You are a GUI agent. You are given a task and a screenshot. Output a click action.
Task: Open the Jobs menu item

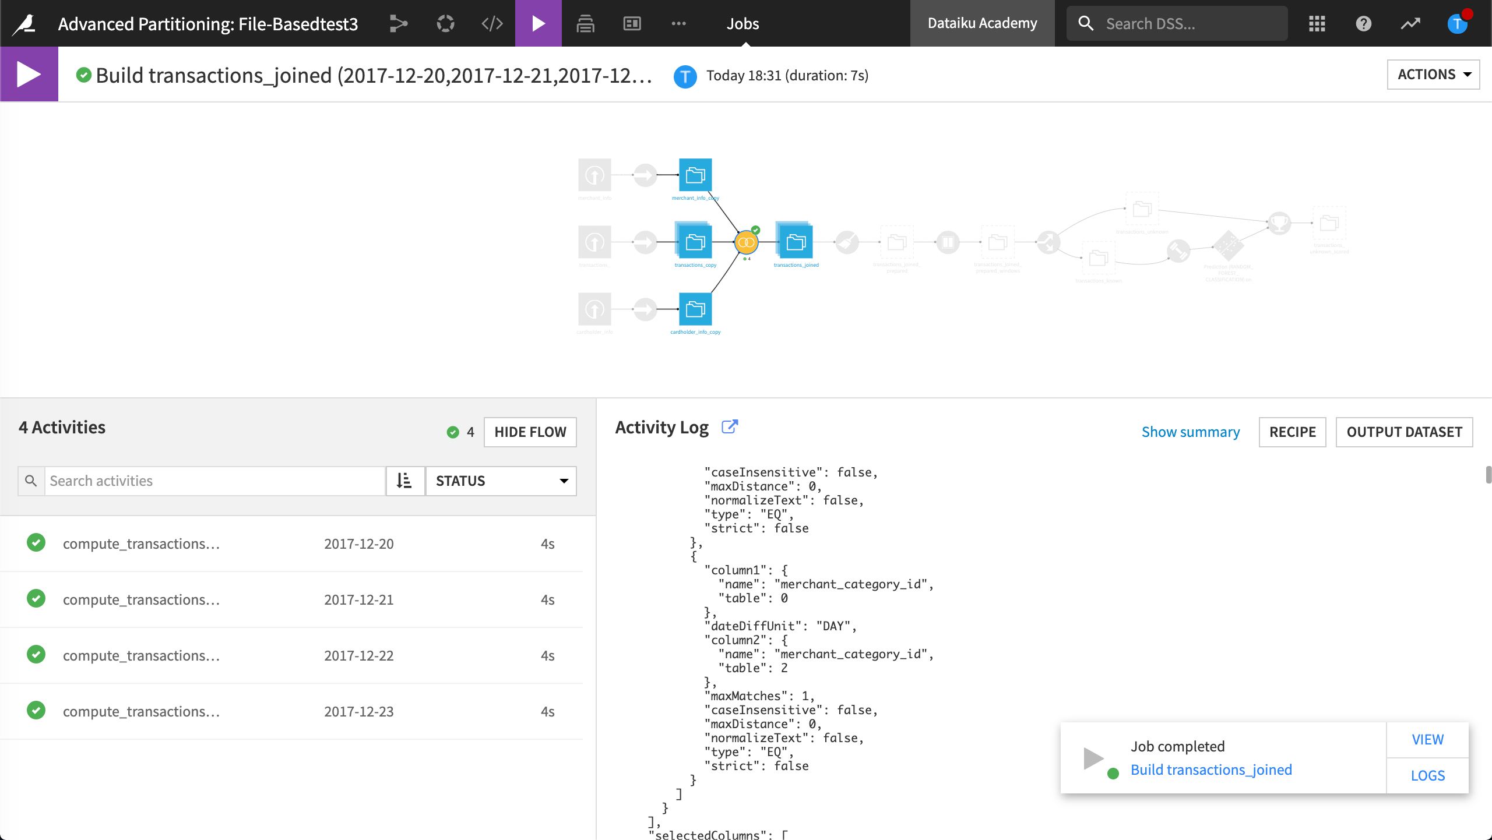click(743, 23)
